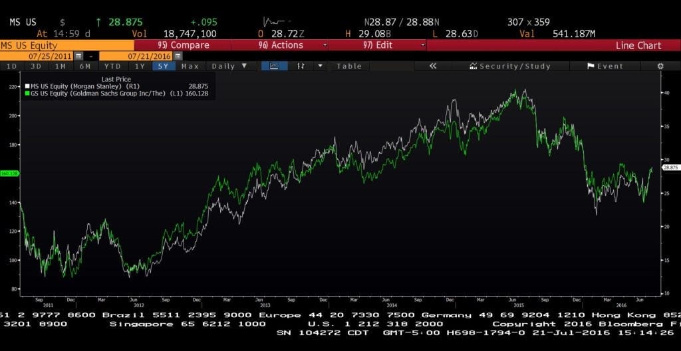This screenshot has width=681, height=351.
Task: Click the open price 28.72Z
Action: click(x=288, y=34)
